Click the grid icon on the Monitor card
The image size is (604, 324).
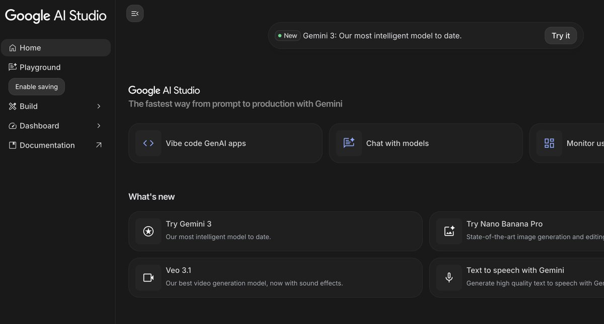(549, 143)
